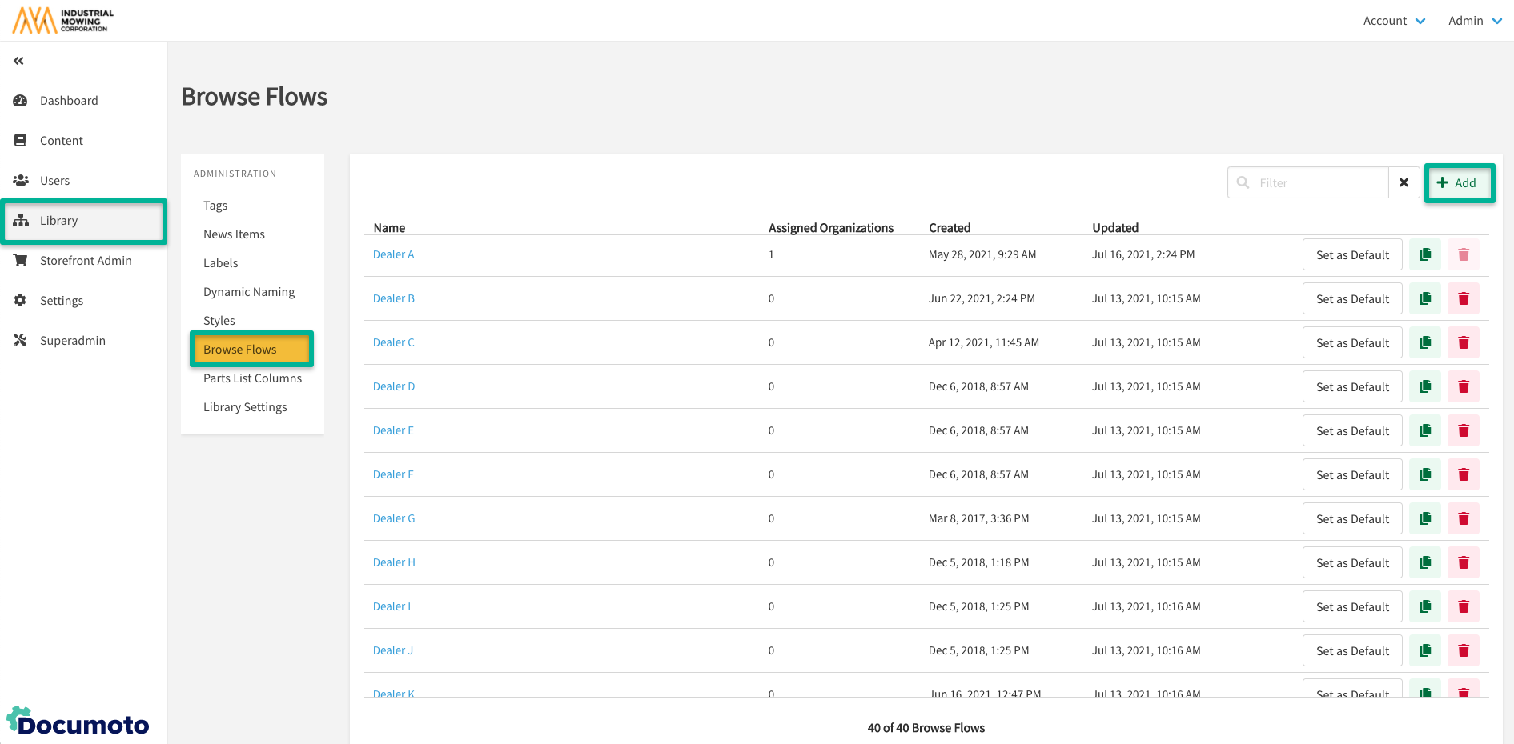Click the Documoto logo
Viewport: 1514px width, 744px height.
(x=78, y=722)
